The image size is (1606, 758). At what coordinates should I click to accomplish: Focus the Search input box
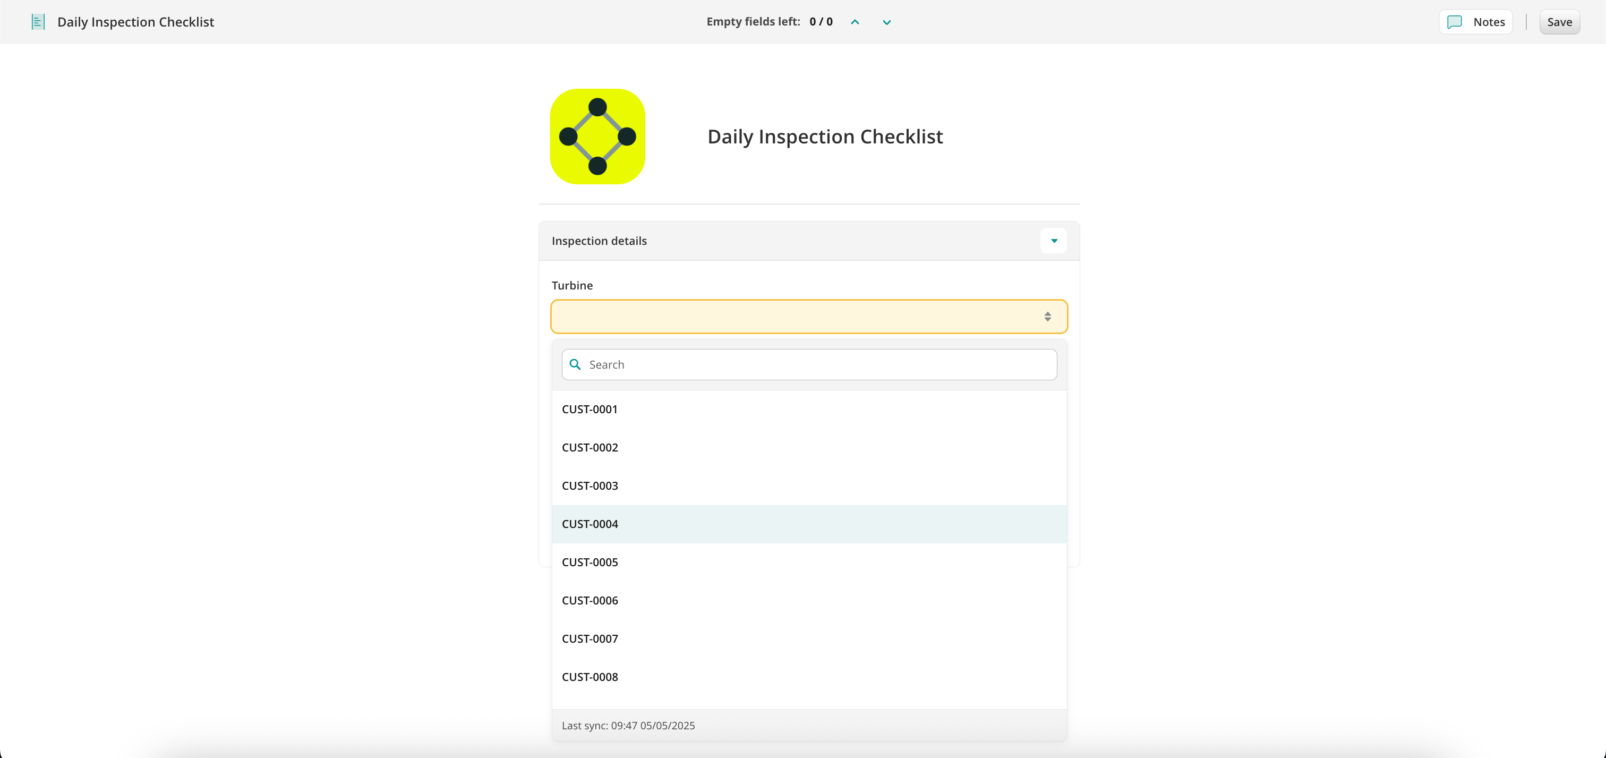pos(817,365)
